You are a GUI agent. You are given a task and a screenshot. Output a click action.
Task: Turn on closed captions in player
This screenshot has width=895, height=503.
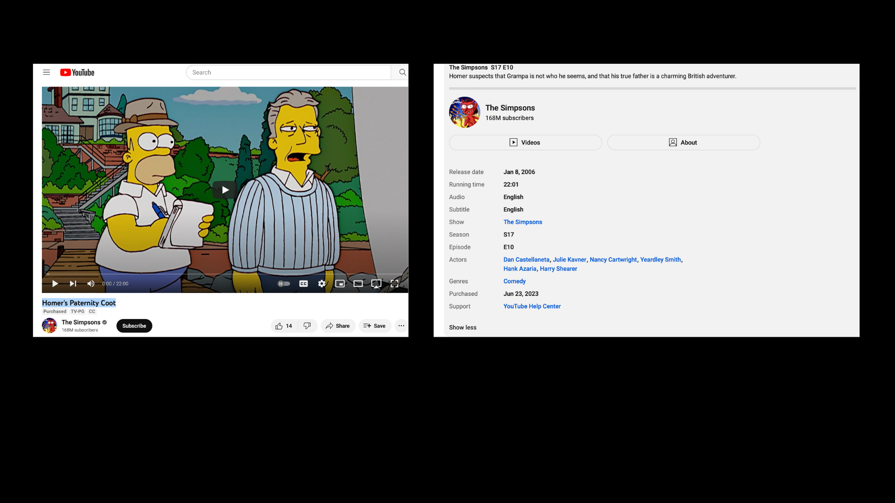(303, 284)
